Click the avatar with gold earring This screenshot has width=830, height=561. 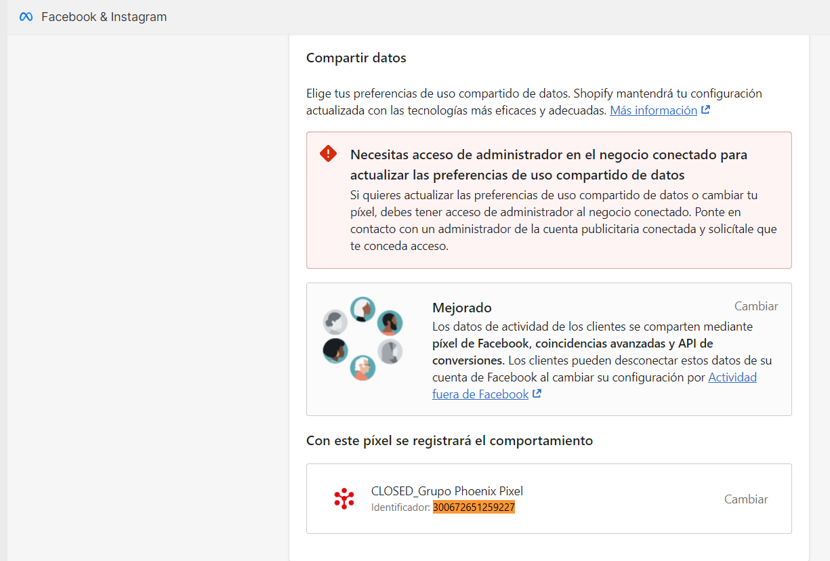335,351
